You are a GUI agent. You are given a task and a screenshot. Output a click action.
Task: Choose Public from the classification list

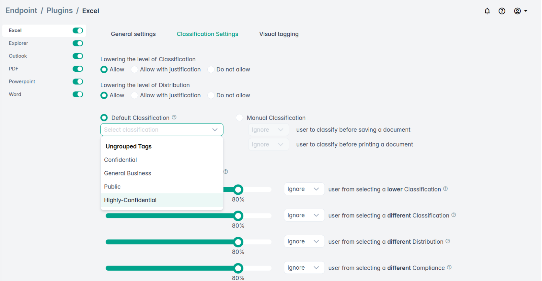162,187
